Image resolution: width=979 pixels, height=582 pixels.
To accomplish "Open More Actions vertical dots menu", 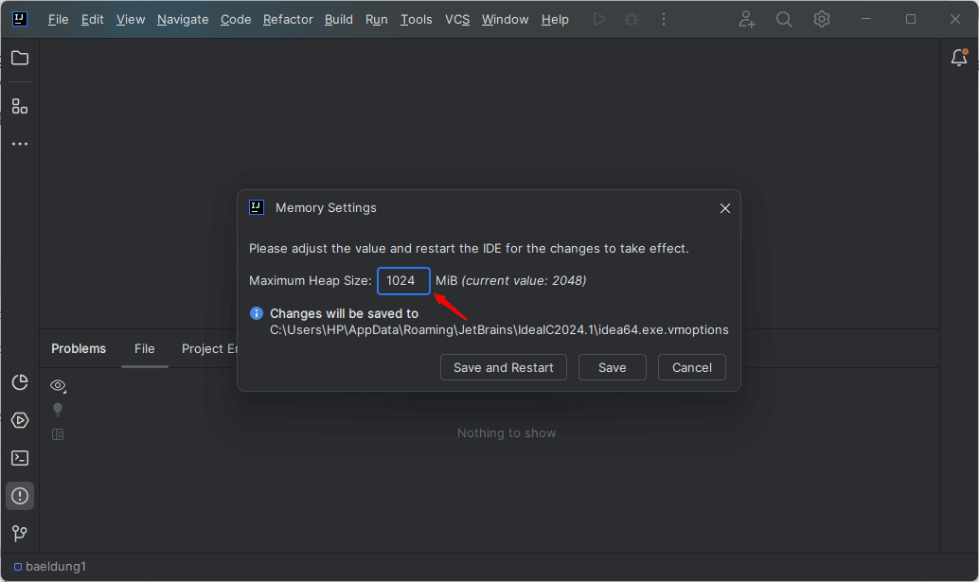I will (664, 19).
